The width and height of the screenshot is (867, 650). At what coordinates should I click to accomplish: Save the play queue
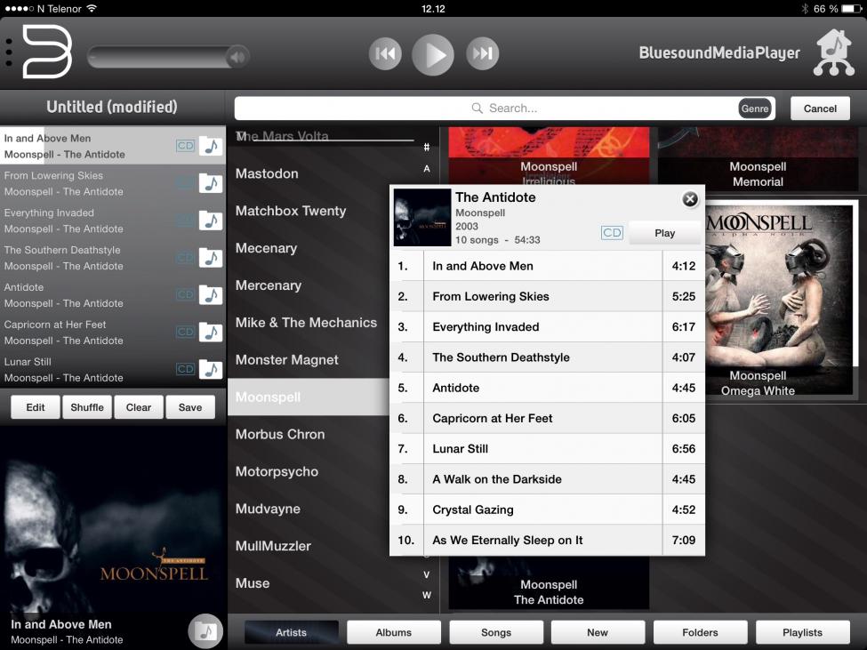tap(190, 407)
